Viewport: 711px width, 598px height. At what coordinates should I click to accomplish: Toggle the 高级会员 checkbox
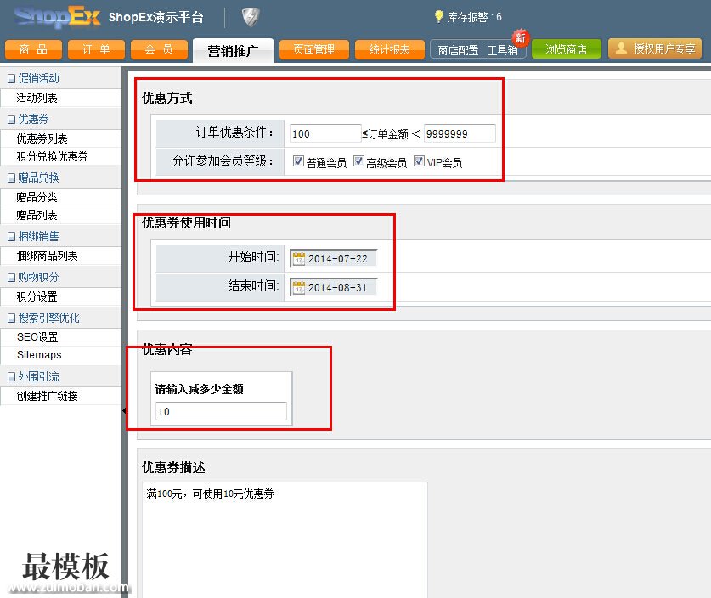(x=358, y=161)
